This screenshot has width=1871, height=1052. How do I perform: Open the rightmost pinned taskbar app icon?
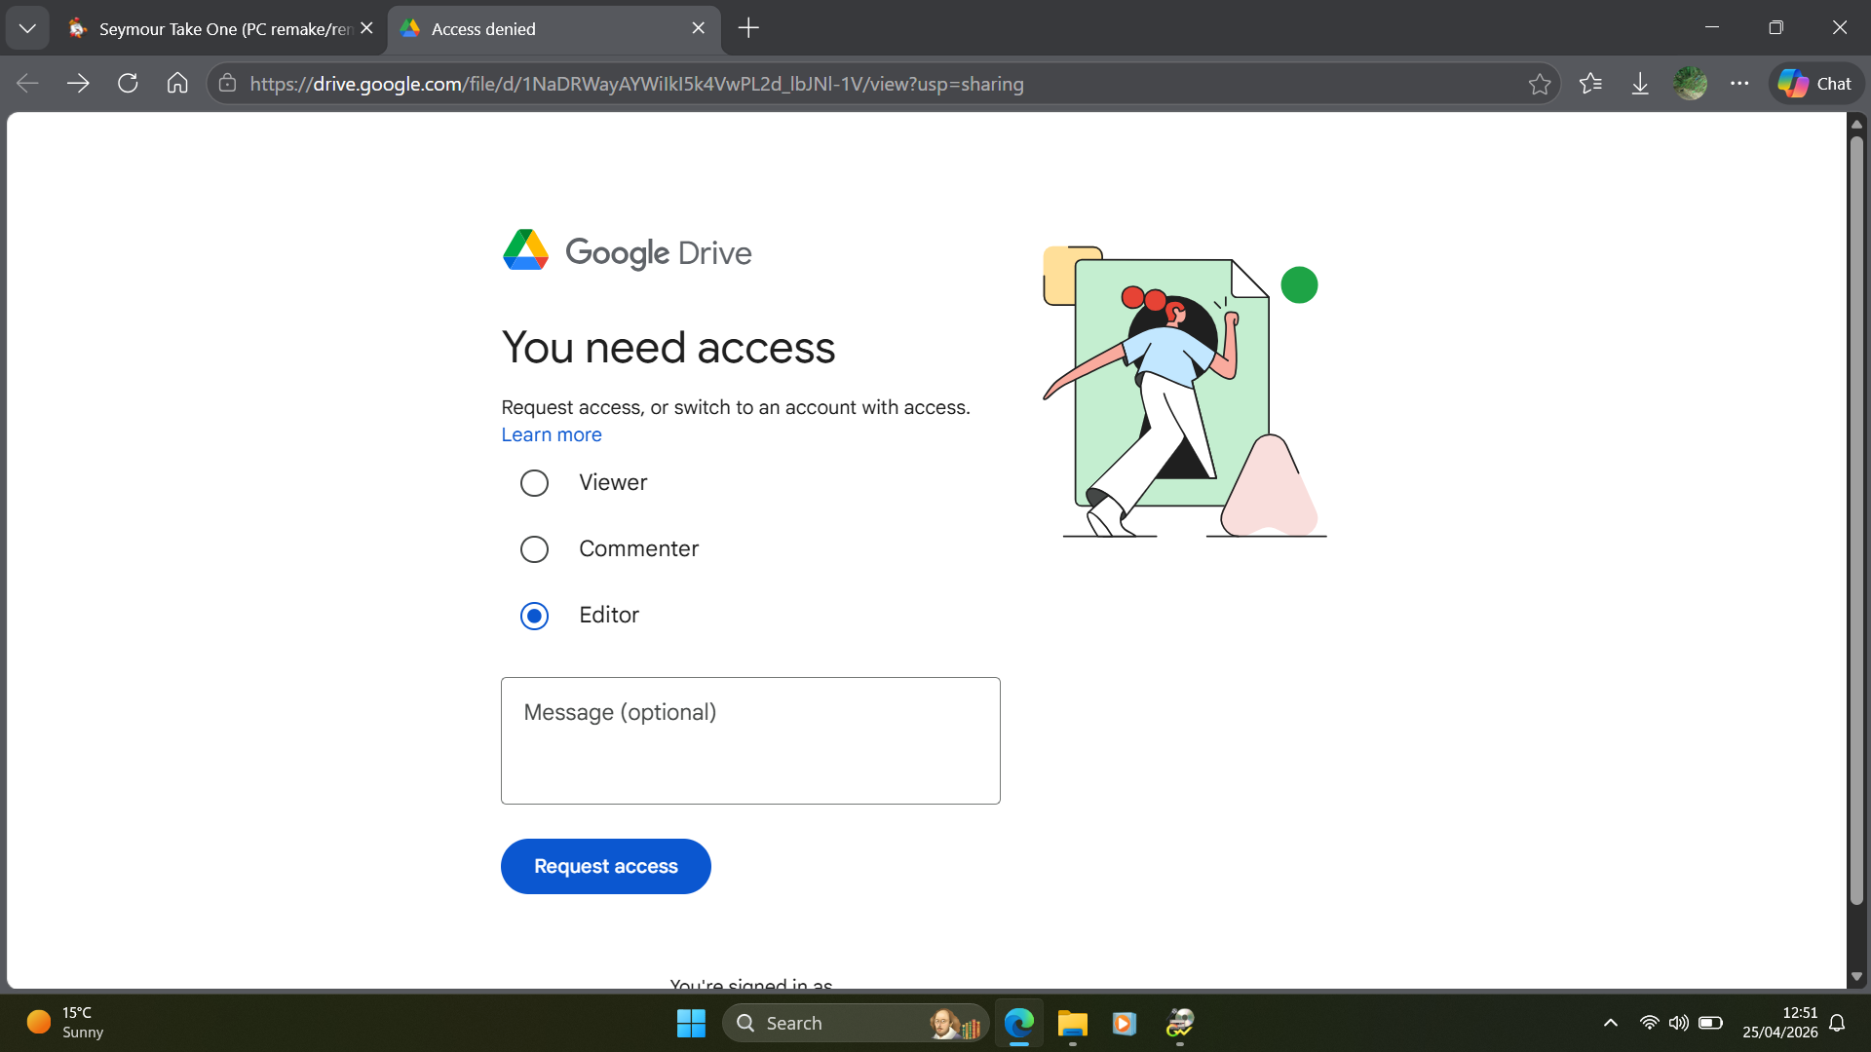tap(1180, 1023)
